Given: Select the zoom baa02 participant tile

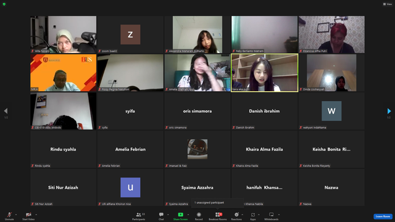Looking at the screenshot, I should pos(130,35).
